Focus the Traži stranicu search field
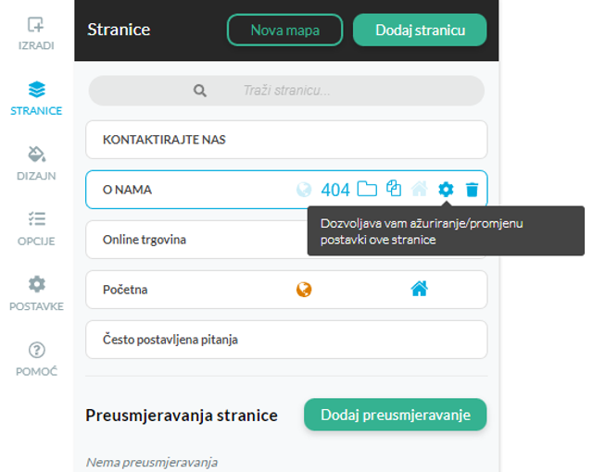Image resolution: width=593 pixels, height=472 pixels. 286,91
